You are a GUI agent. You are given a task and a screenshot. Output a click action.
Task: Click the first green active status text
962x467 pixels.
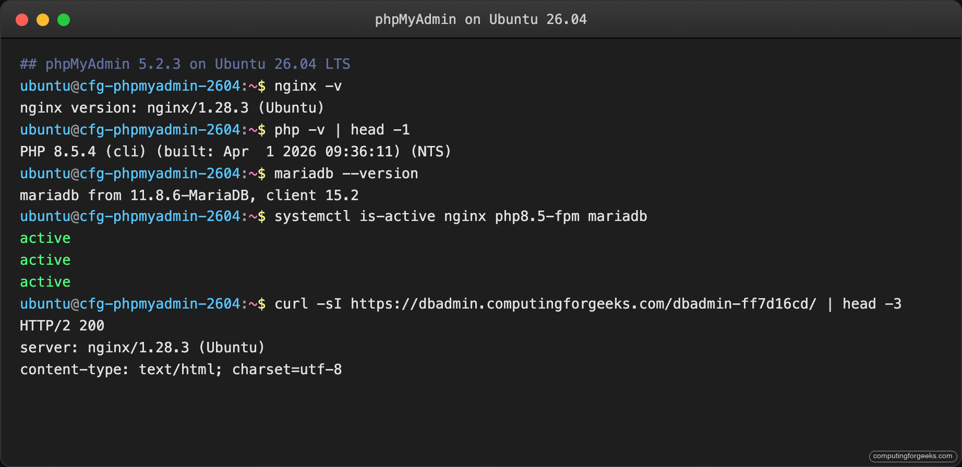coord(45,238)
